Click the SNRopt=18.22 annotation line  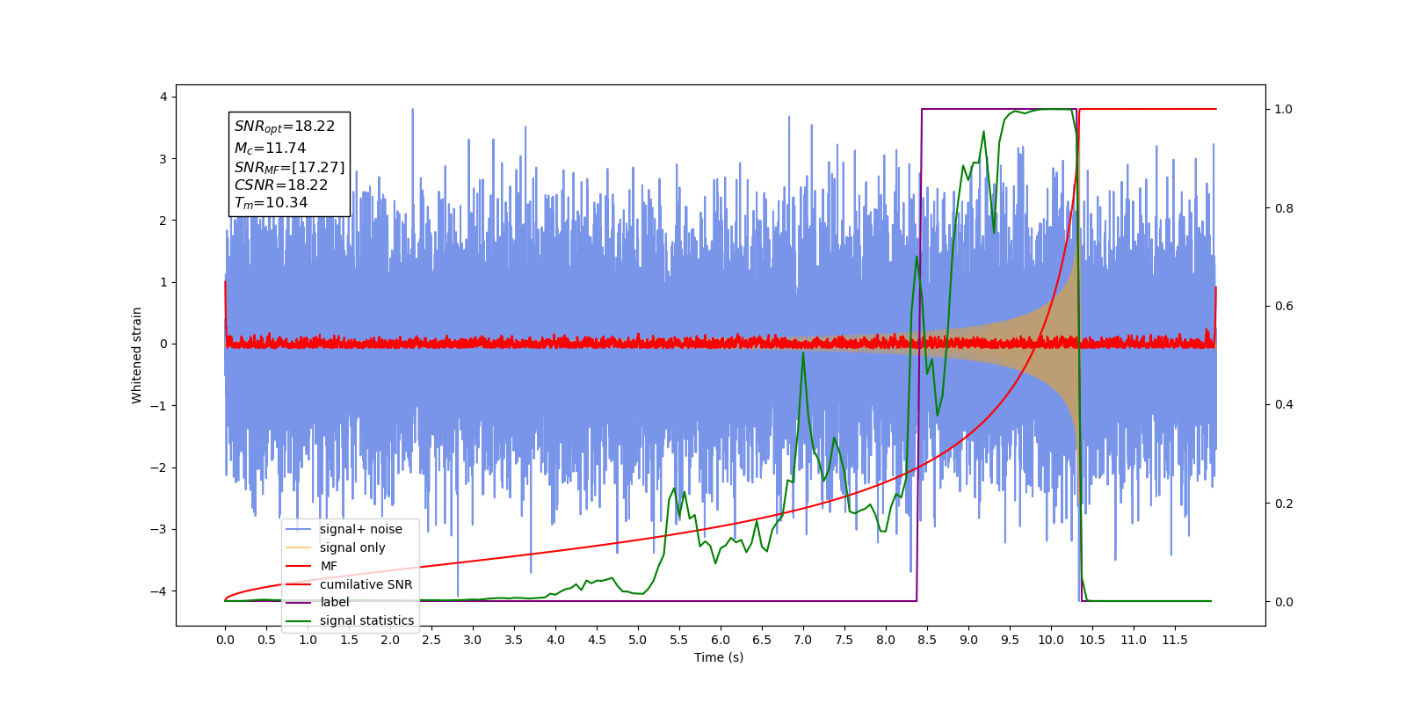pos(285,127)
